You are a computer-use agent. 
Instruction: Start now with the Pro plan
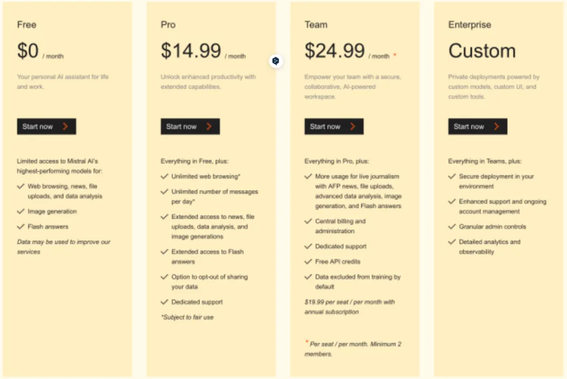[x=190, y=127]
